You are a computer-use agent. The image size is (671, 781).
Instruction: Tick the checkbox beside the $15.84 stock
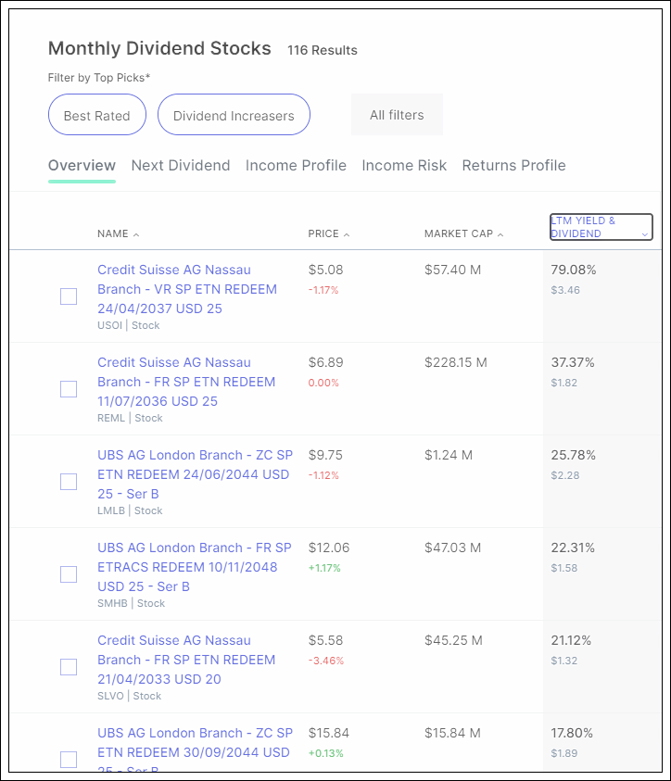point(69,760)
